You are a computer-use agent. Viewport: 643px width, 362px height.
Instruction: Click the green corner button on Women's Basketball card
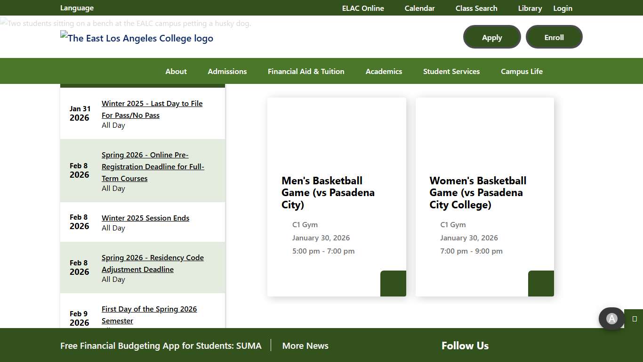[541, 283]
